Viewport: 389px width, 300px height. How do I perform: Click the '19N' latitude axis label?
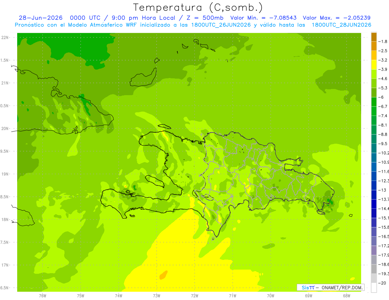[x=6, y=174]
